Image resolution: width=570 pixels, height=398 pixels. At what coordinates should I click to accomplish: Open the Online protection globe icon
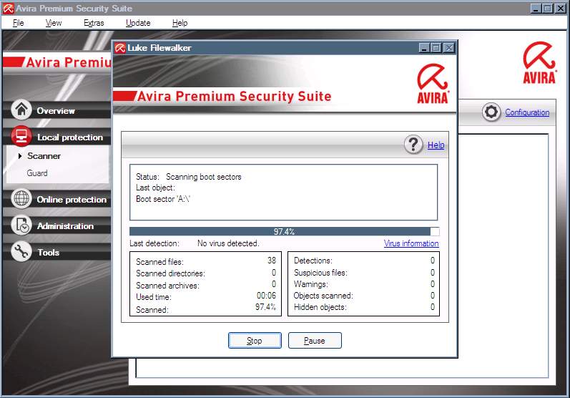[x=21, y=198]
